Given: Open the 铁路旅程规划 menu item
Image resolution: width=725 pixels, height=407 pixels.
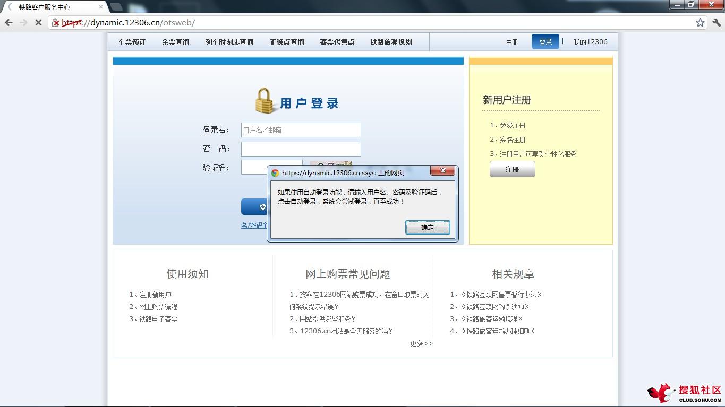Looking at the screenshot, I should (391, 42).
